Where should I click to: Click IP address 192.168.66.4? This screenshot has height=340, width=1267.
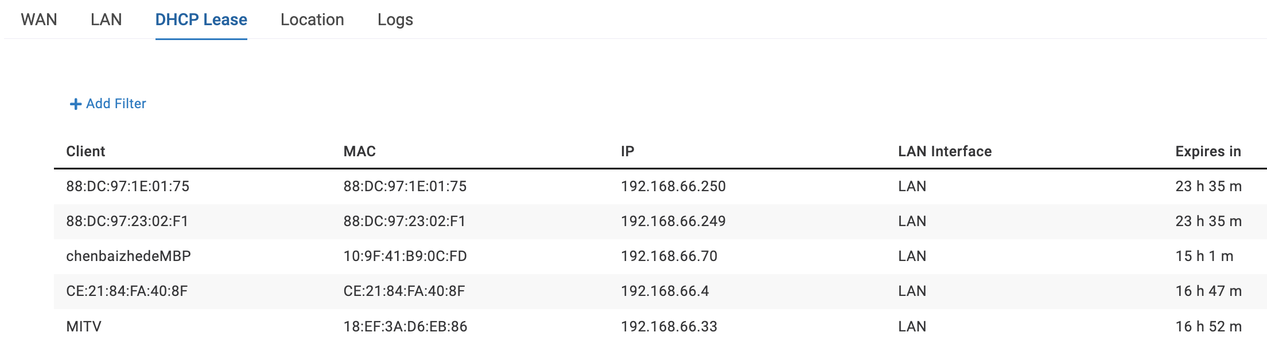click(664, 291)
